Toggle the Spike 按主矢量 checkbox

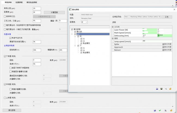163,44
